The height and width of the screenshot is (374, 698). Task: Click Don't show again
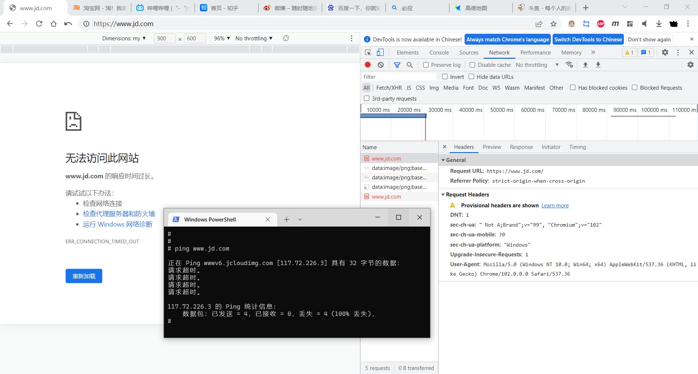coord(649,39)
